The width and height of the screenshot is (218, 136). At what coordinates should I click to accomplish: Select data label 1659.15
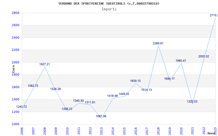(135, 81)
